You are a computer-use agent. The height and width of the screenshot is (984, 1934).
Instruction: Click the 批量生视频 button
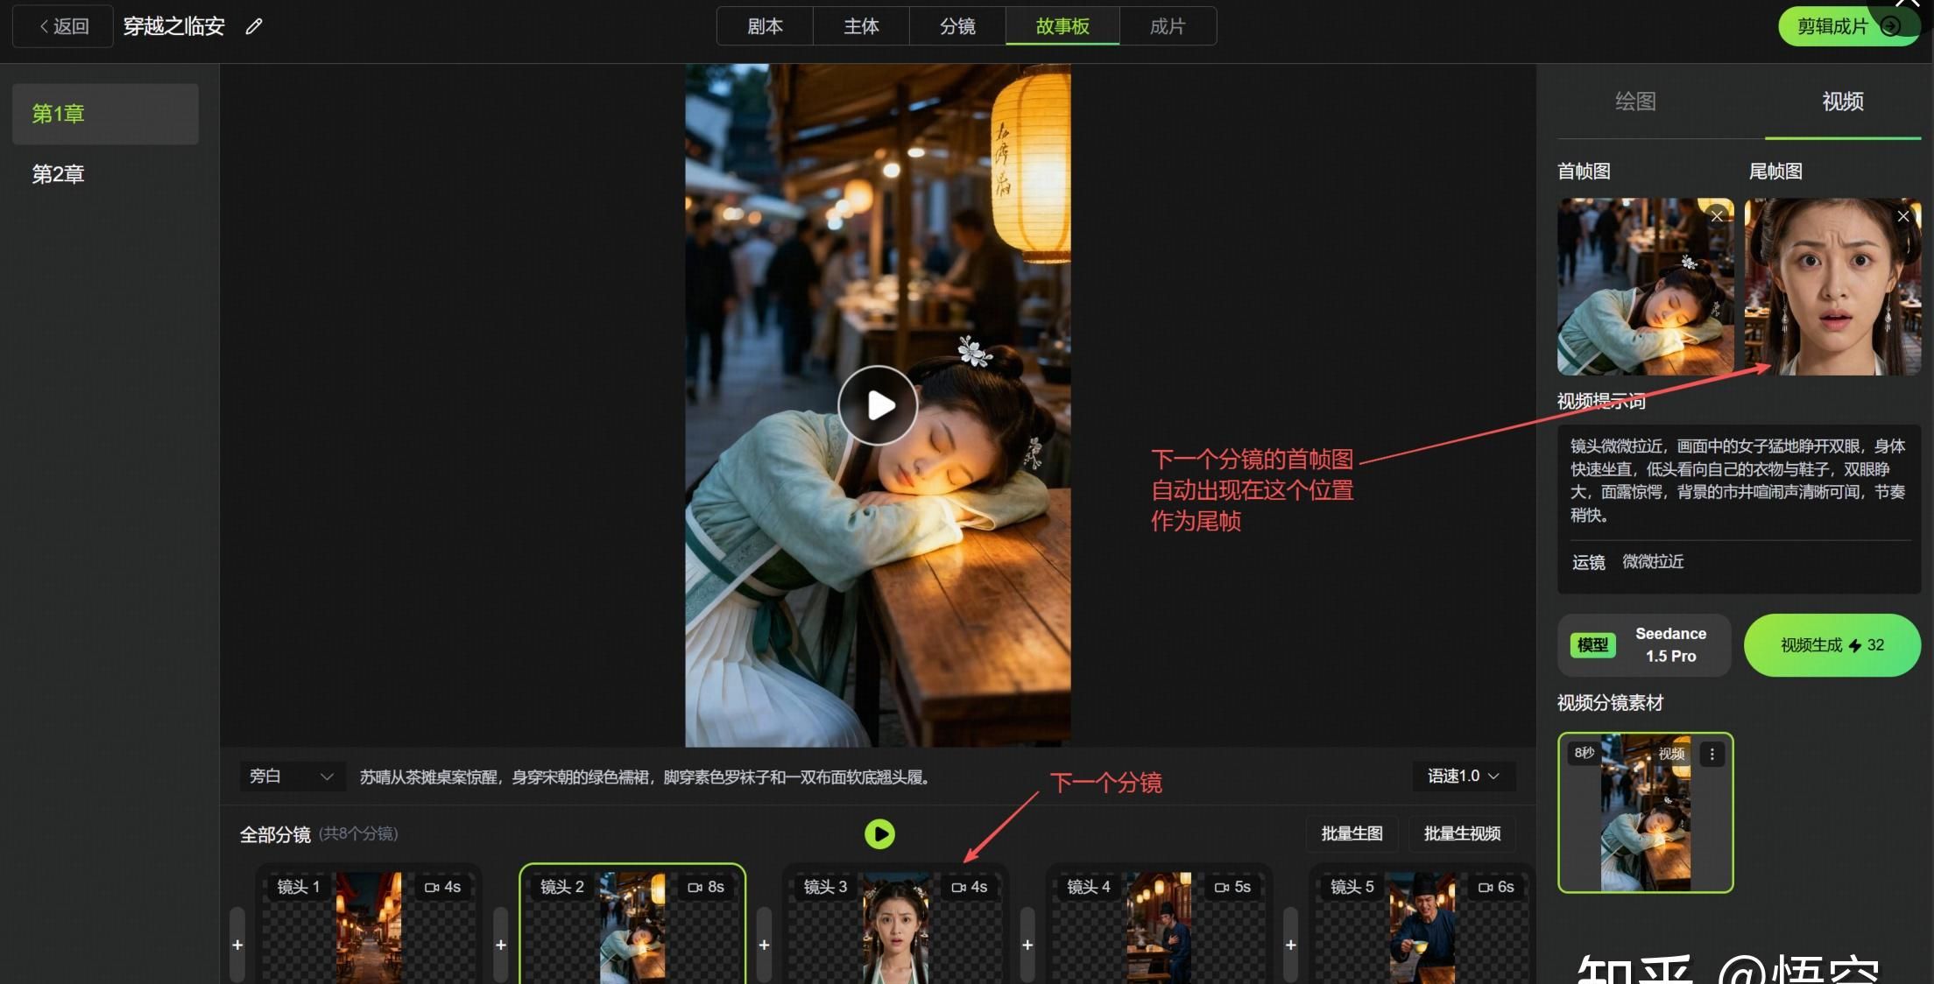(x=1462, y=833)
